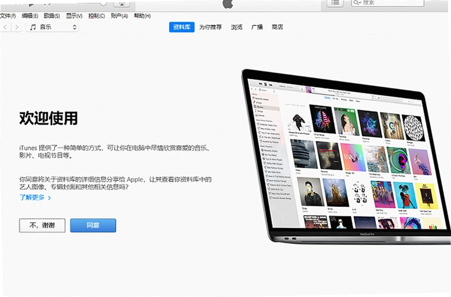
Task: Open the 显示(V) menu
Action: pyautogui.click(x=74, y=16)
